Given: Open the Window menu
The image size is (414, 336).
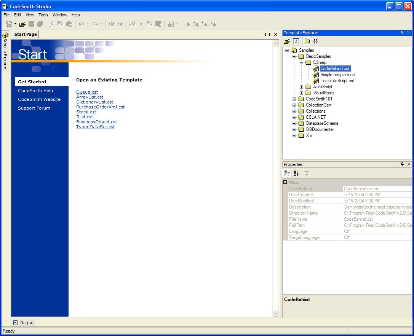Looking at the screenshot, I should [x=60, y=15].
